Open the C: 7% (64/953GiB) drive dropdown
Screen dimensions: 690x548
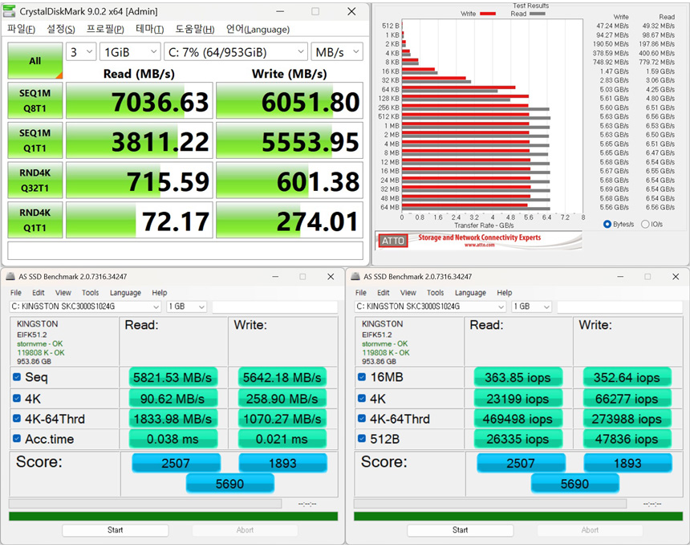point(236,52)
